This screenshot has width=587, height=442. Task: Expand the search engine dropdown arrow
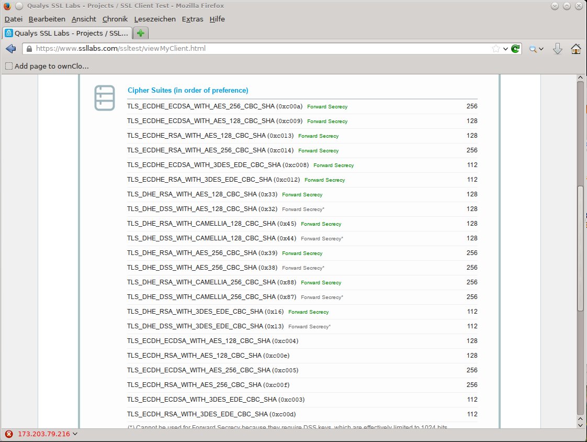(541, 49)
